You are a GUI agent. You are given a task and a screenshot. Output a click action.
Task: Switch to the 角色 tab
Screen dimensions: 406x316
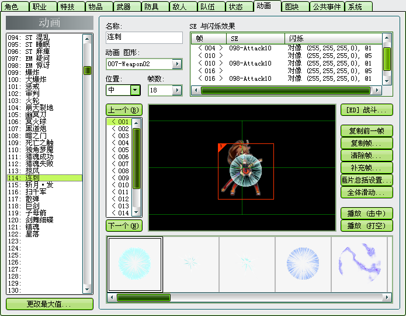click(x=15, y=6)
